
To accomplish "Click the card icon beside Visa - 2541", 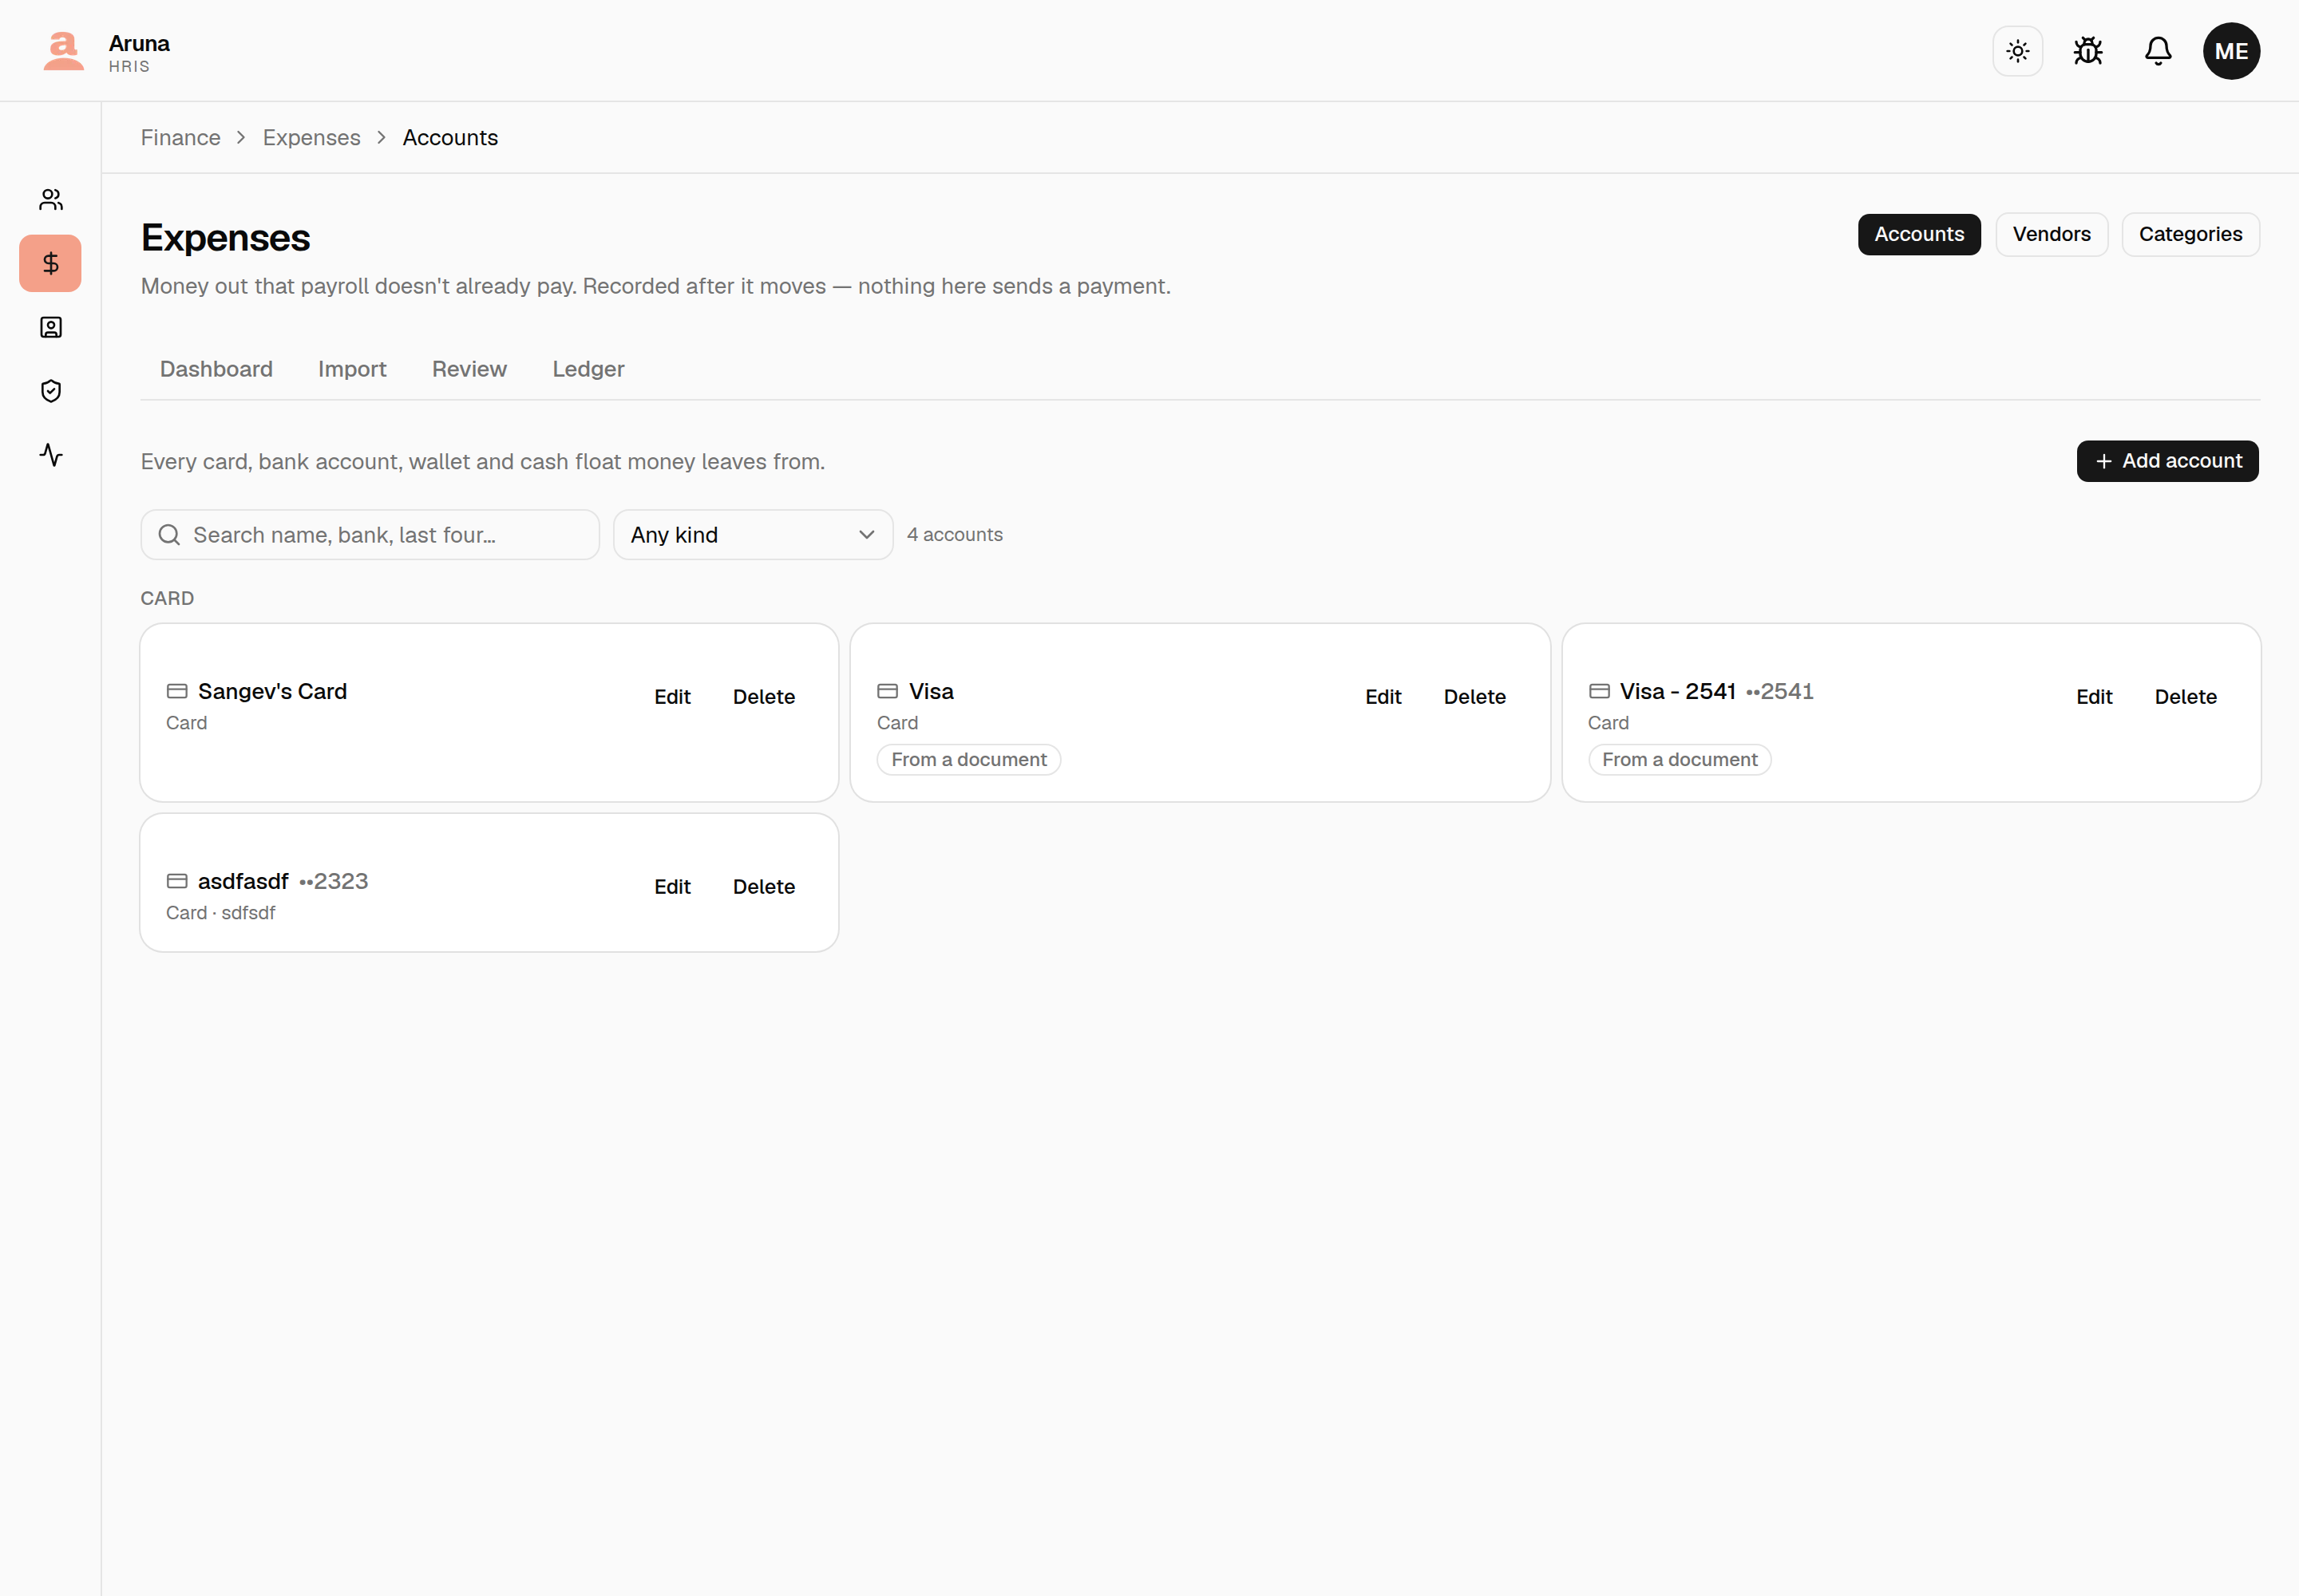I will click(x=1599, y=691).
